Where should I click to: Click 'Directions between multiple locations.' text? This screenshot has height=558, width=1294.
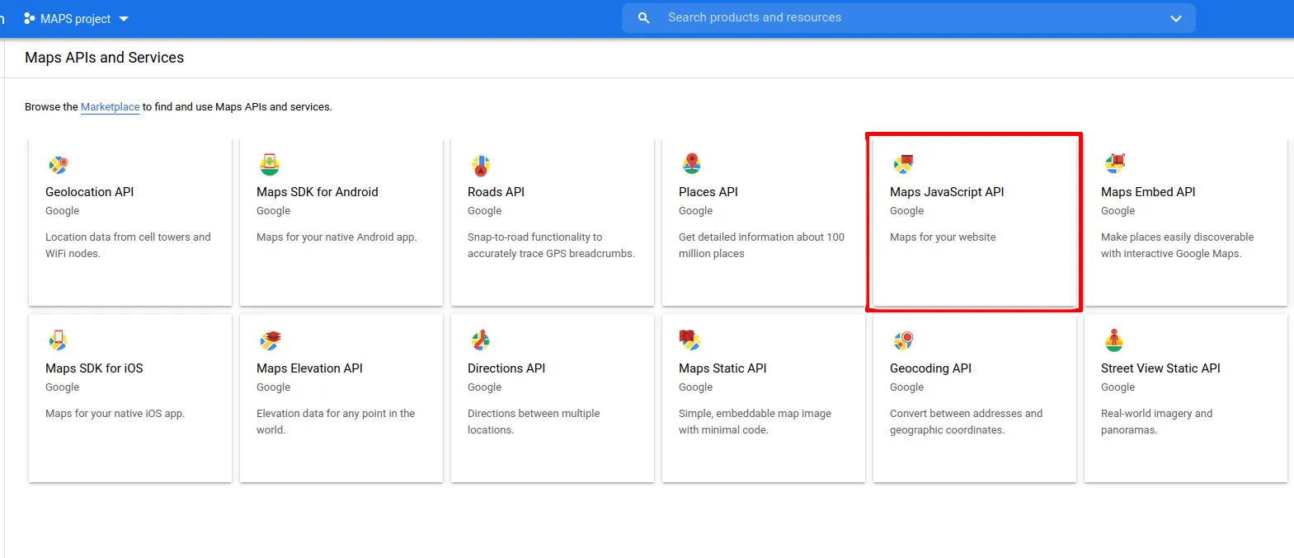[x=534, y=422]
